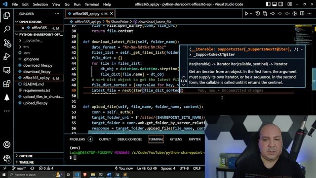Open the Remote Explorer view
This screenshot has height=178, width=316.
[6, 70]
